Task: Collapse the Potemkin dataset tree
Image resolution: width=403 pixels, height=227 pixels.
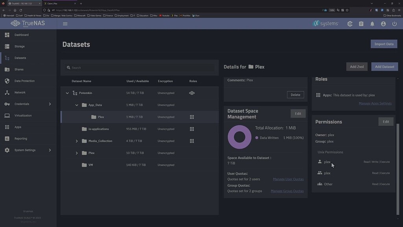Action: click(x=67, y=93)
